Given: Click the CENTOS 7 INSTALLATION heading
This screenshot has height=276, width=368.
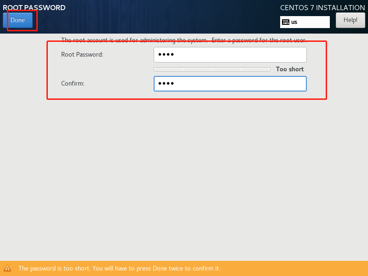Looking at the screenshot, I should (322, 8).
